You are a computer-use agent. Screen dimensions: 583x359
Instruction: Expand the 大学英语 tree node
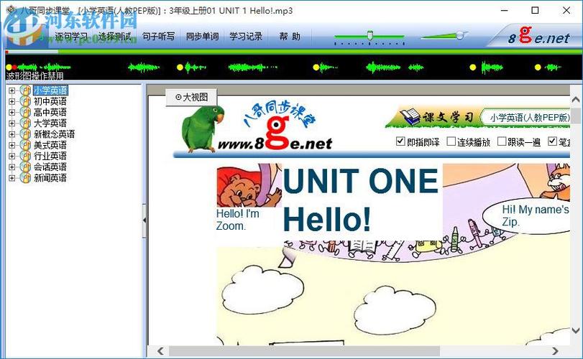(12, 123)
